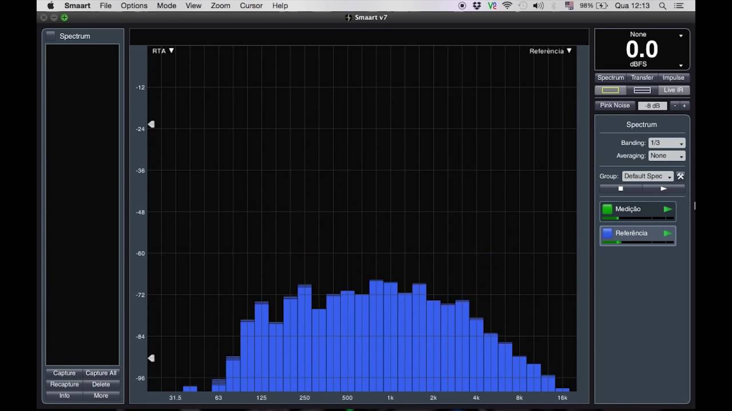
Task: Open the volume control in menu bar
Action: [538, 6]
